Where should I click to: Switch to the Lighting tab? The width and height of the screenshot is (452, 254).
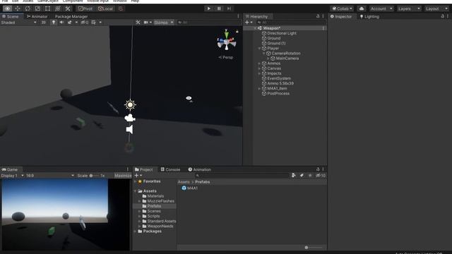coord(369,16)
